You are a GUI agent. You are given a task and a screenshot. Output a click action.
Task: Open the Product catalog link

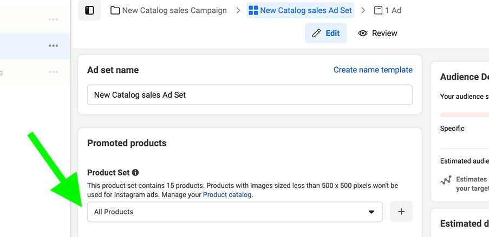[x=227, y=195]
